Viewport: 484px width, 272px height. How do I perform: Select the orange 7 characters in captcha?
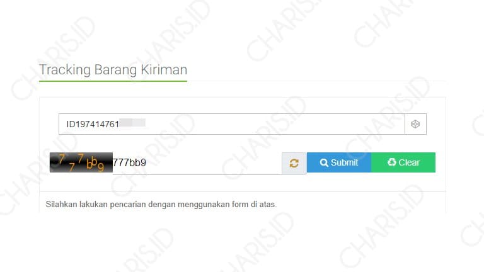(x=71, y=162)
